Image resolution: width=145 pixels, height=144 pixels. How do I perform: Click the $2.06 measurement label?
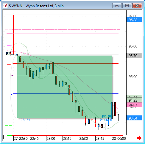[x=107, y=116]
